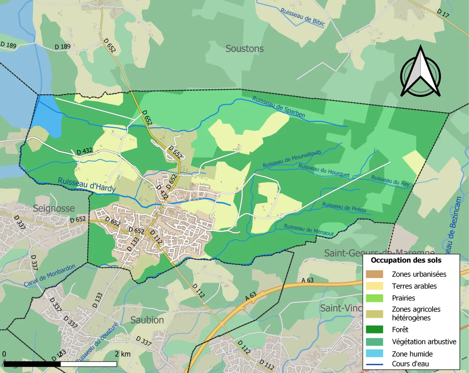
Task: Click the Zone humide blue legend swatch
Action: pyautogui.click(x=374, y=354)
